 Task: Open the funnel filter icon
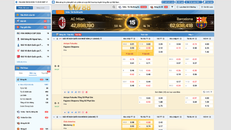tap(172, 7)
